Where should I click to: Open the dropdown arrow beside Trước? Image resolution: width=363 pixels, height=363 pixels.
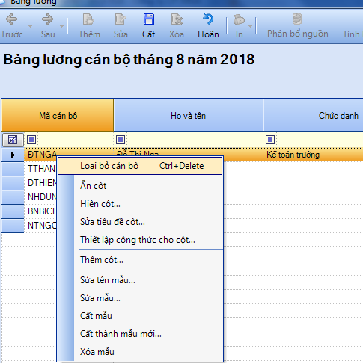(30, 26)
